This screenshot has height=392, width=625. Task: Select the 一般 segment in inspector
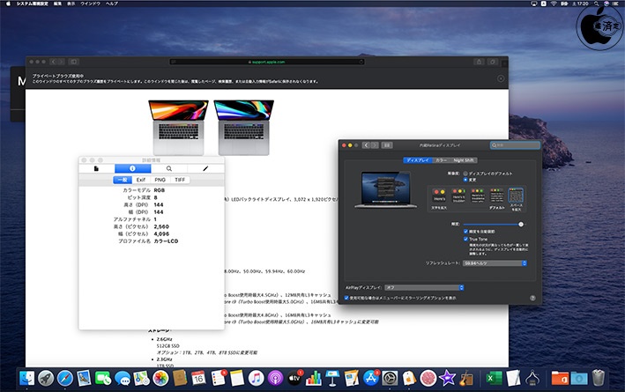tap(123, 180)
